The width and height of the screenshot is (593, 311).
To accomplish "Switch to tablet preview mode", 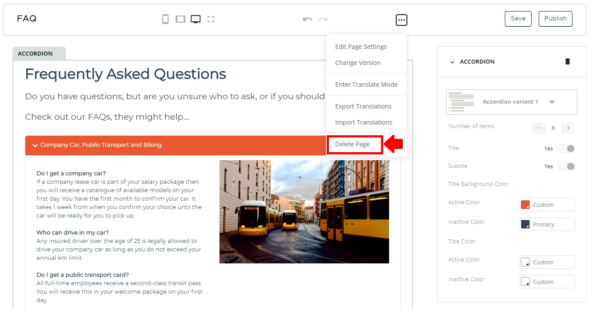I will (x=180, y=19).
